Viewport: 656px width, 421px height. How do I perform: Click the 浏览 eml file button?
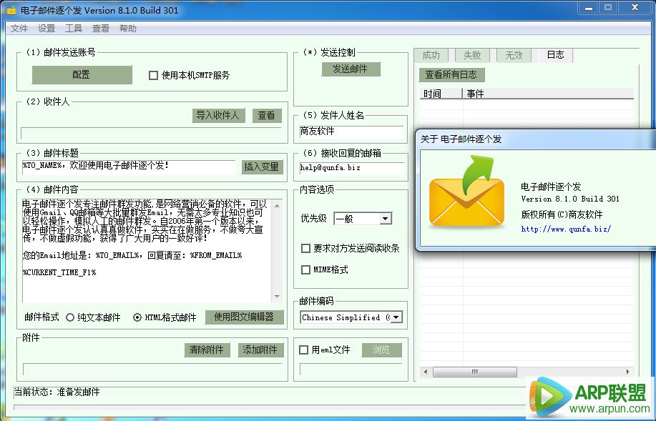pos(381,350)
